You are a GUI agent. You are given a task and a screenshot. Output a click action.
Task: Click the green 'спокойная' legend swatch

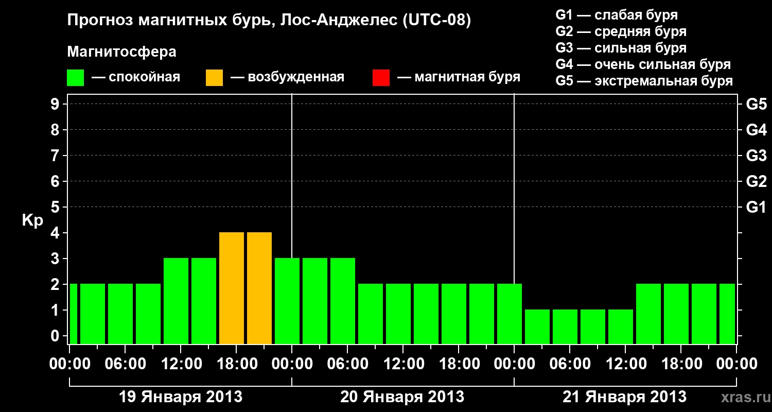click(x=76, y=78)
